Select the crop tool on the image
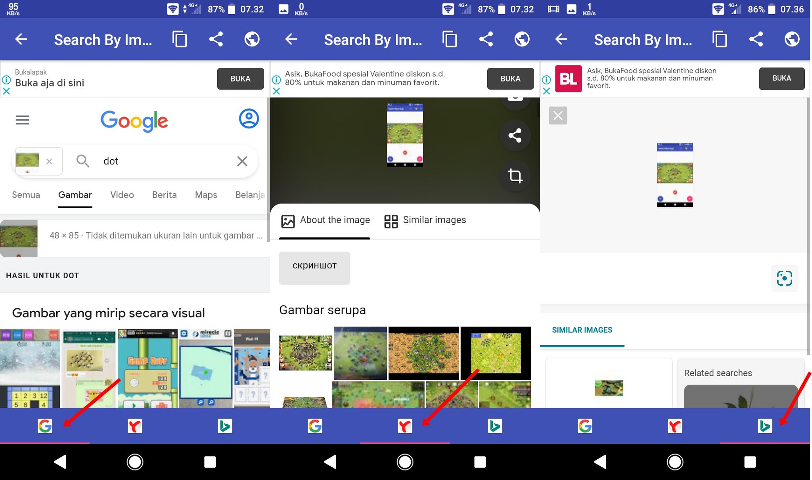The width and height of the screenshot is (812, 480). click(x=515, y=176)
